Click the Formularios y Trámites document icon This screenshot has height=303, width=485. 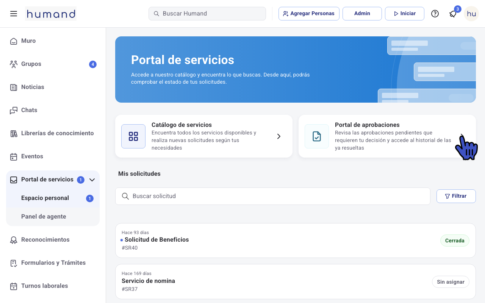(14, 263)
